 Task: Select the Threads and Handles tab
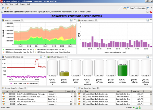(12, 57)
